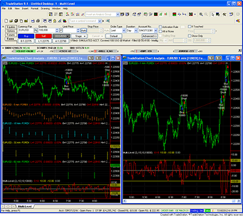Switch to the Futures order tab
The height and width of the screenshot is (216, 243).
point(11,35)
